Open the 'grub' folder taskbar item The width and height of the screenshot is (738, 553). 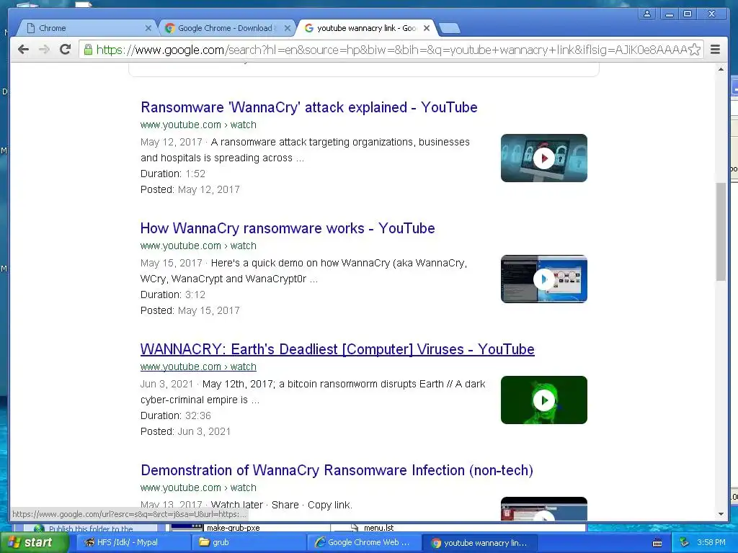coord(249,542)
